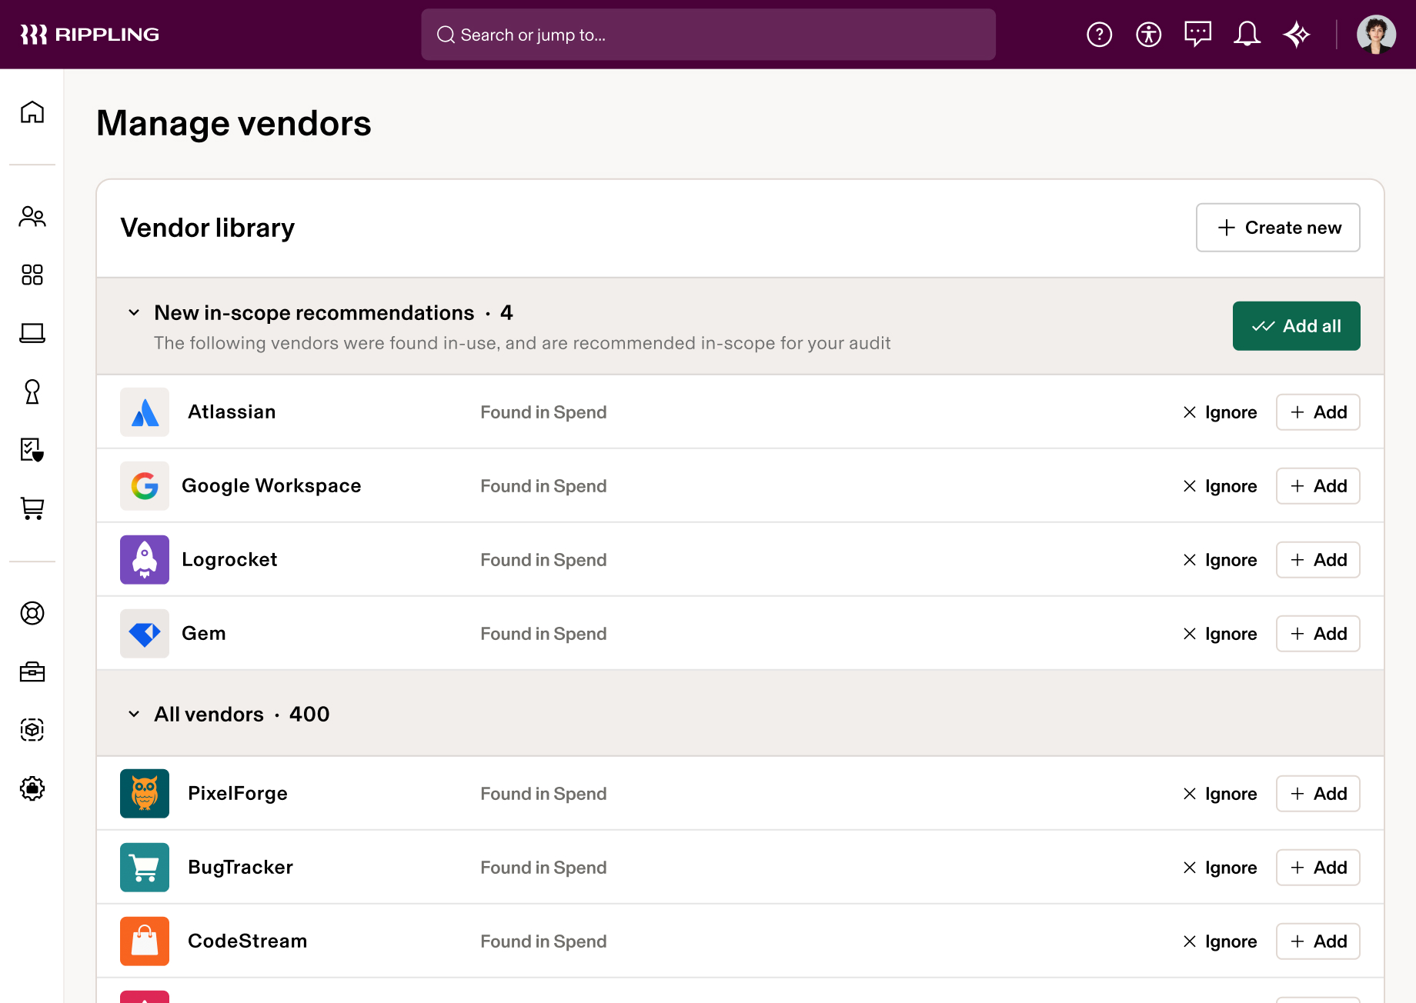Add the Logrocket vendor to scope
Viewport: 1416px width, 1003px height.
point(1317,560)
